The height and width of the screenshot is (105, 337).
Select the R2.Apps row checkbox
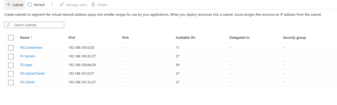(11, 65)
